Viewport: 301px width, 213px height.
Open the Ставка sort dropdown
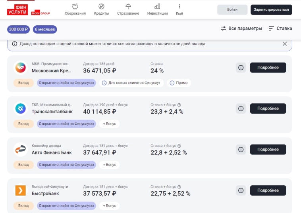280,29
